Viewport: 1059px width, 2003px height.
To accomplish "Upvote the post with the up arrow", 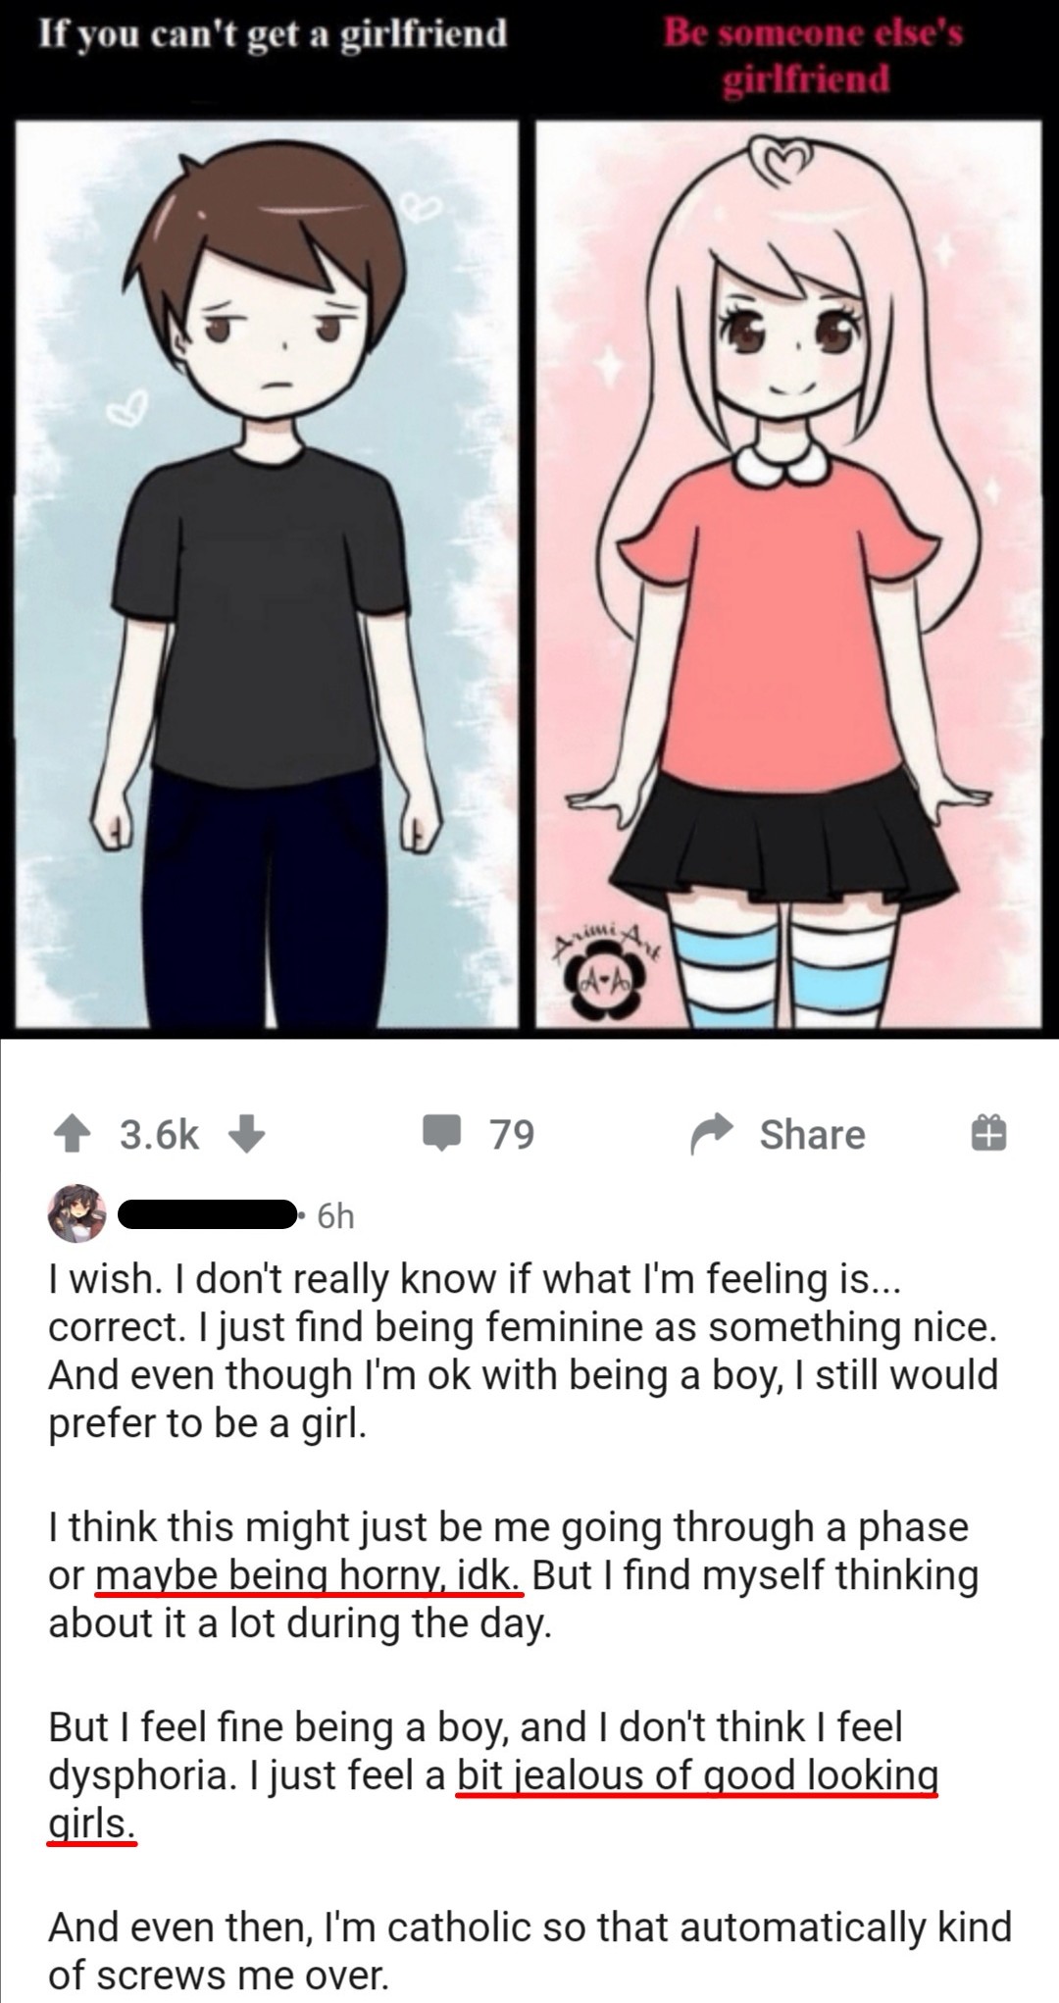I will point(73,1134).
